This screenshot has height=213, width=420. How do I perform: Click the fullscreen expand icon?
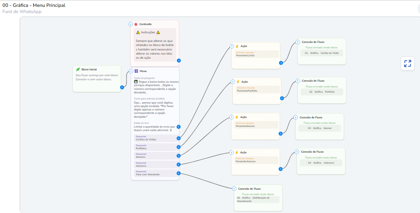[407, 63]
